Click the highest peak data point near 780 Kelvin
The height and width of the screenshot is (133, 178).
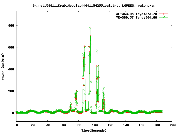coord(90,28)
